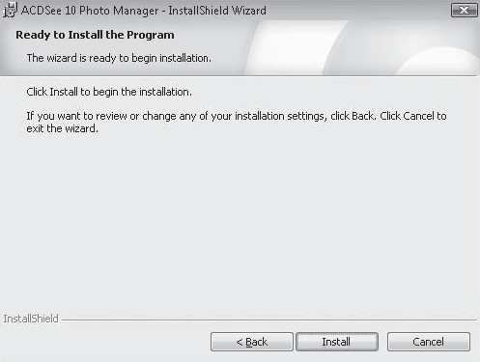Click Cancel to exit the wizard
This screenshot has width=480, height=362.
(429, 342)
